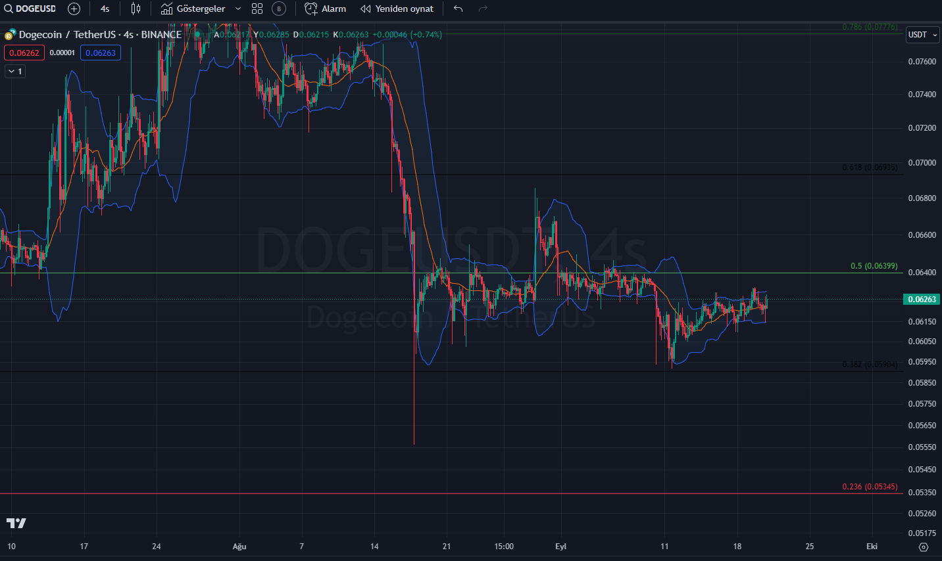Change the 4s chart interval
This screenshot has width=942, height=561.
(105, 9)
